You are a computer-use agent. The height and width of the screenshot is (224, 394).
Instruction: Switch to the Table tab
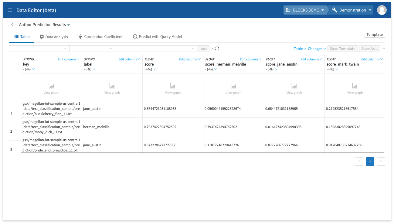[x=22, y=36]
